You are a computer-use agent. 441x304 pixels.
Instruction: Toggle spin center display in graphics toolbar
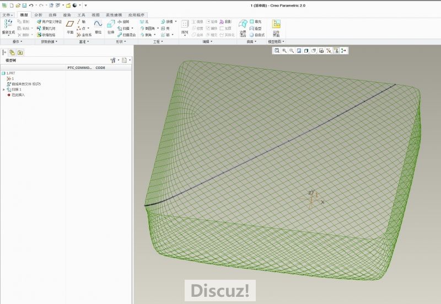point(343,51)
